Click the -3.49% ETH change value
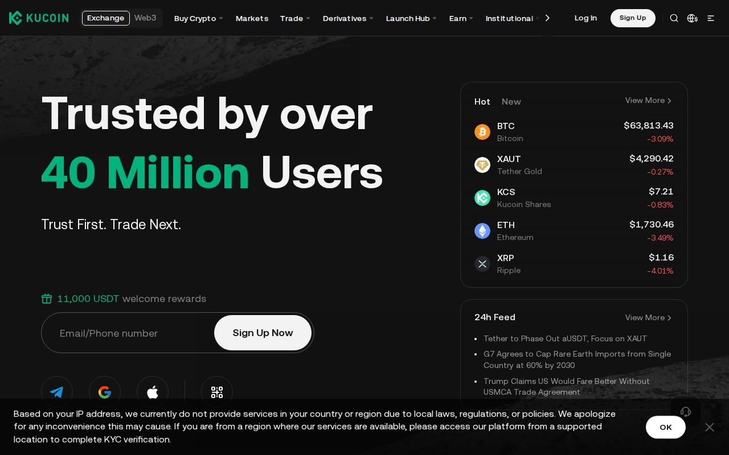The width and height of the screenshot is (729, 455). pyautogui.click(x=660, y=238)
